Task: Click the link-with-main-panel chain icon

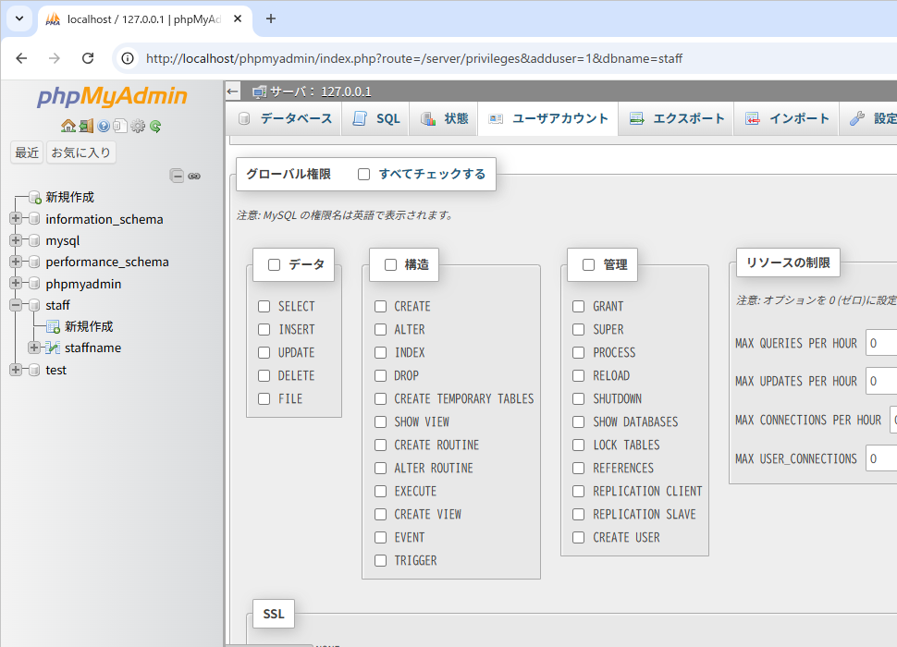Action: point(194,176)
